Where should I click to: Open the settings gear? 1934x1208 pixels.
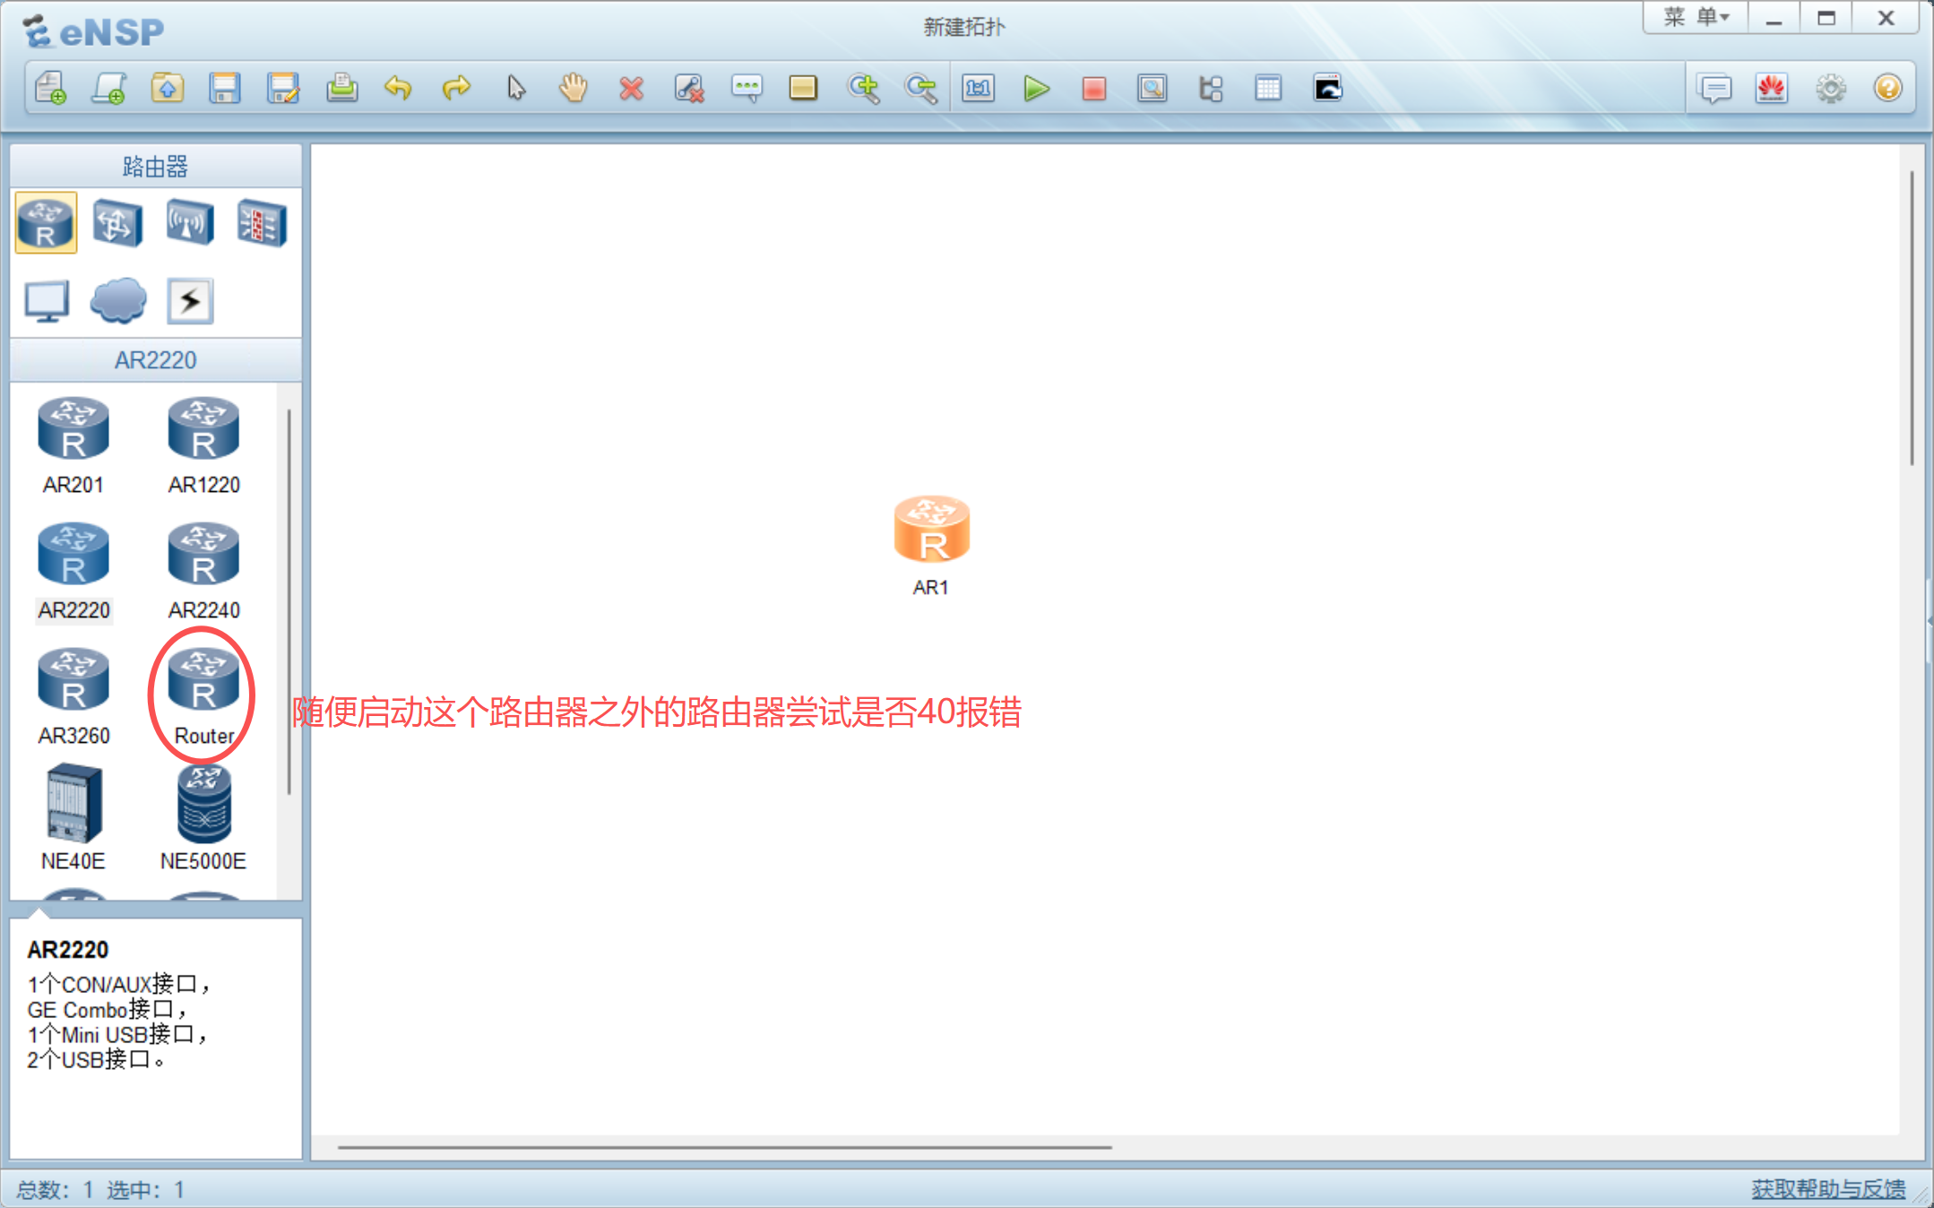[x=1831, y=88]
